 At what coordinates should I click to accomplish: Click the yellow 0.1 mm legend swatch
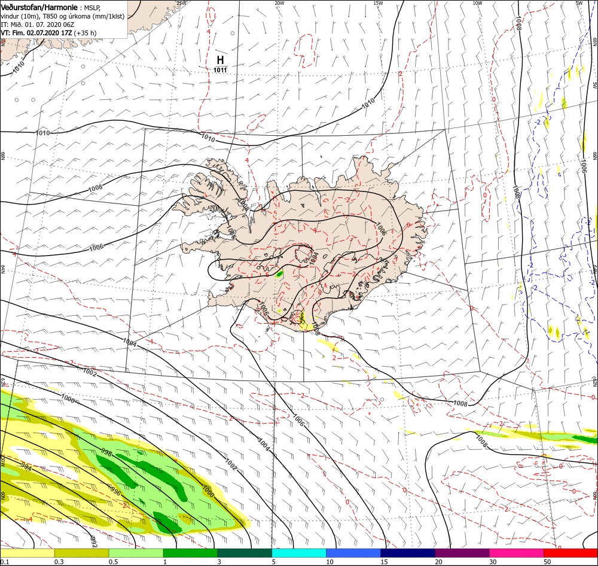point(27,553)
